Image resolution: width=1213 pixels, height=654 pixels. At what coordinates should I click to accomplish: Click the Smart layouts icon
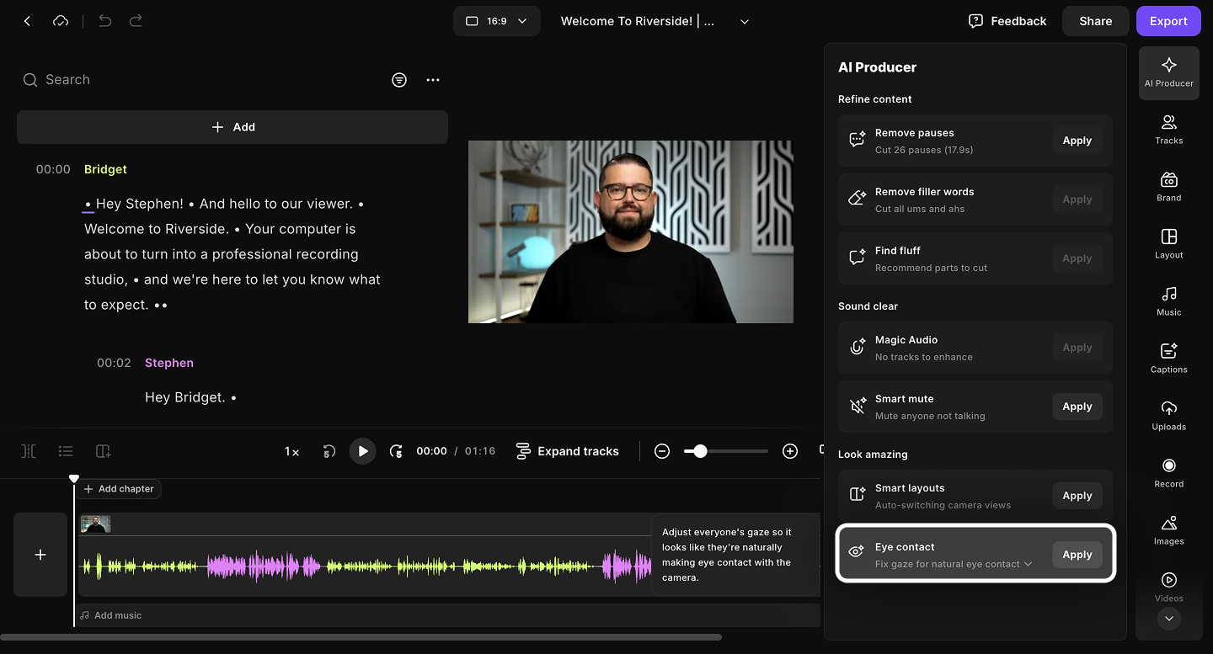coord(858,496)
